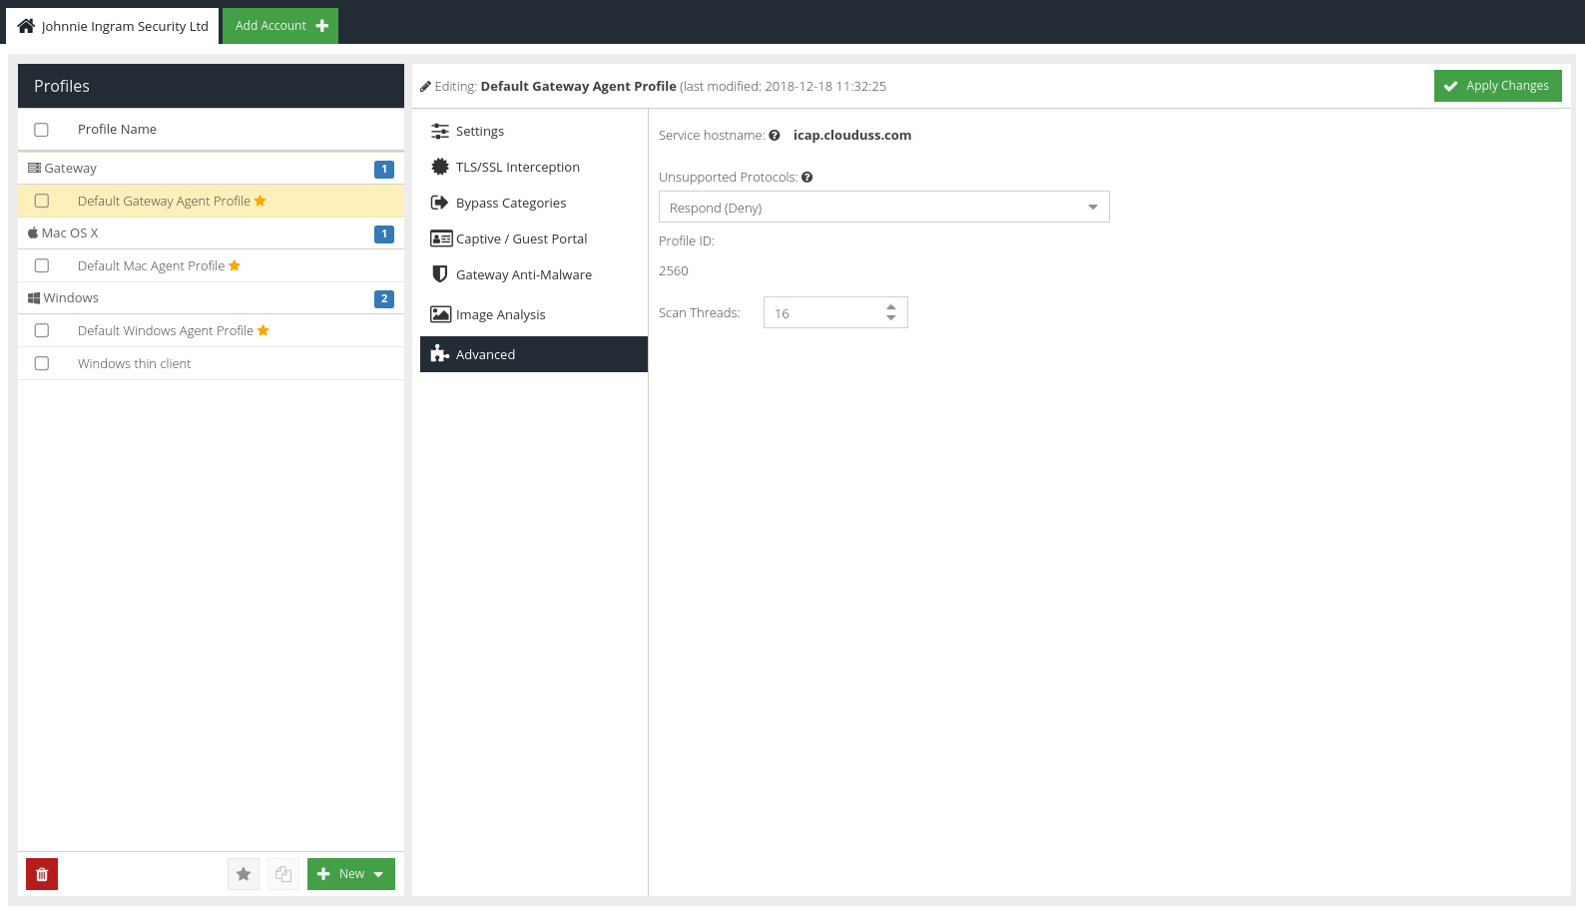The height and width of the screenshot is (915, 1585).
Task: Open the Unsupported Protocols dropdown
Action: (883, 207)
